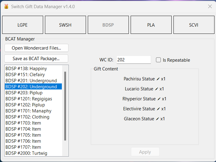The height and width of the screenshot is (162, 216).
Task: Select BDSP #1702: Clothing entry
Action: (33, 117)
